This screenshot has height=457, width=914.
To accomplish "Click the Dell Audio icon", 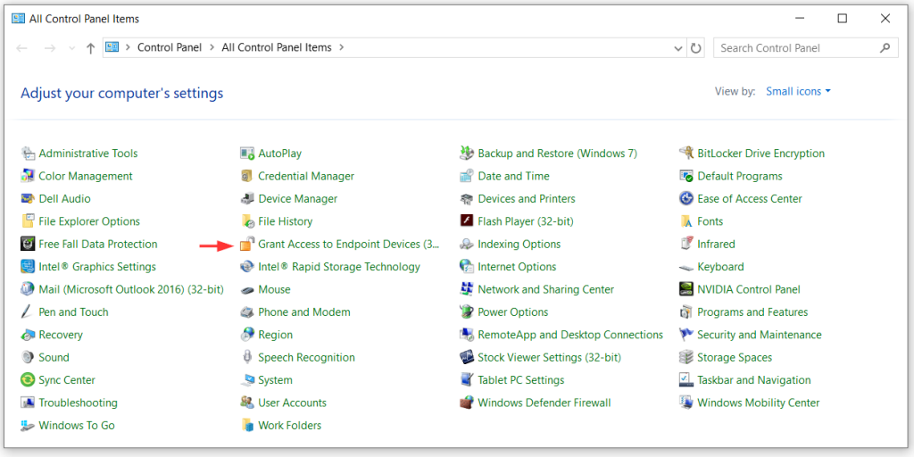I will [x=28, y=199].
